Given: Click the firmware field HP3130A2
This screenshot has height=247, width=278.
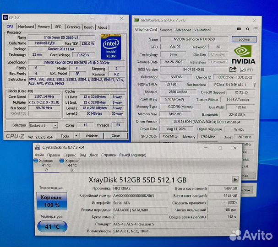Looking at the screenshot, I should tap(141, 188).
